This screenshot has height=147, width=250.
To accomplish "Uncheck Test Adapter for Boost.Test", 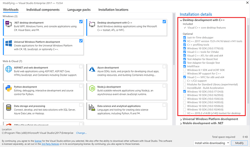I will [x=184, y=59].
